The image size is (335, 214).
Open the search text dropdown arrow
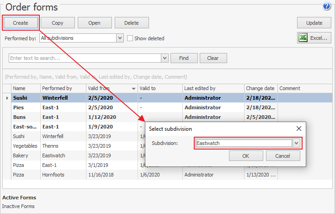165,58
